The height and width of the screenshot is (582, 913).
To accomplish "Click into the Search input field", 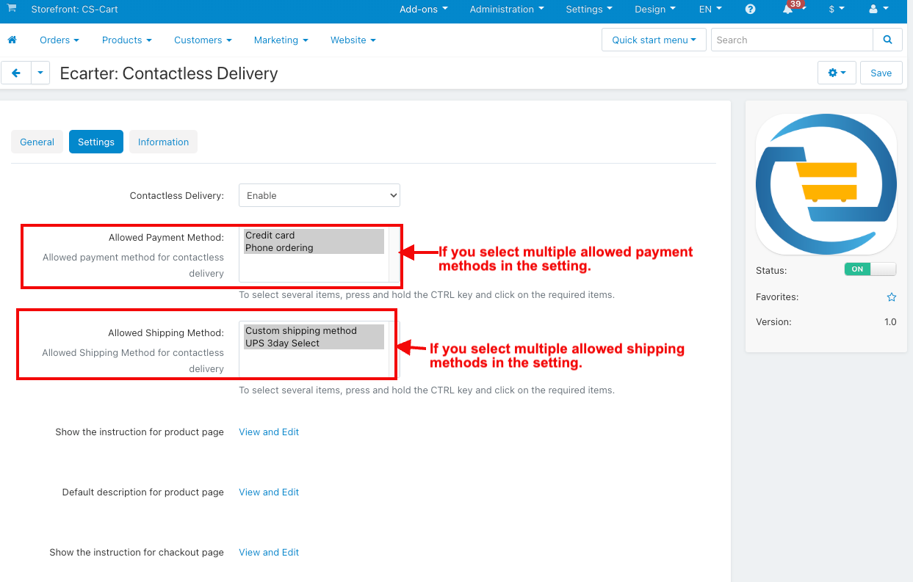I will tap(792, 40).
